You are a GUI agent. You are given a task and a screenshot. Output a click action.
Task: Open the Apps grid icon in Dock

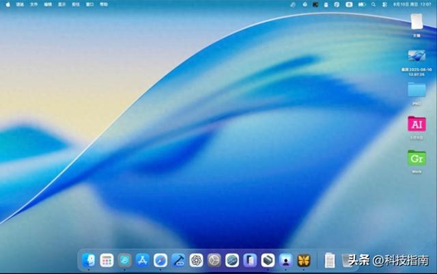pos(107,260)
